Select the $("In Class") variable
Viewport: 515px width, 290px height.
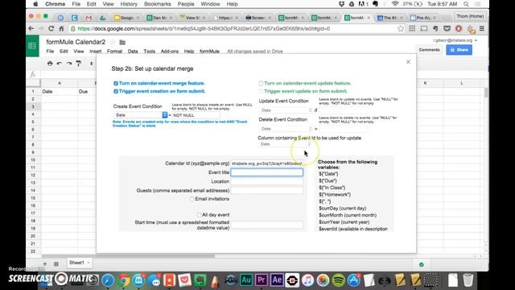[332, 188]
